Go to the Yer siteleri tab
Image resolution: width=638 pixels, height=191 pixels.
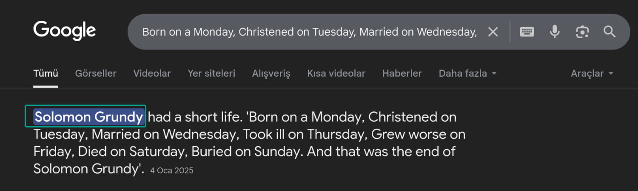point(211,73)
